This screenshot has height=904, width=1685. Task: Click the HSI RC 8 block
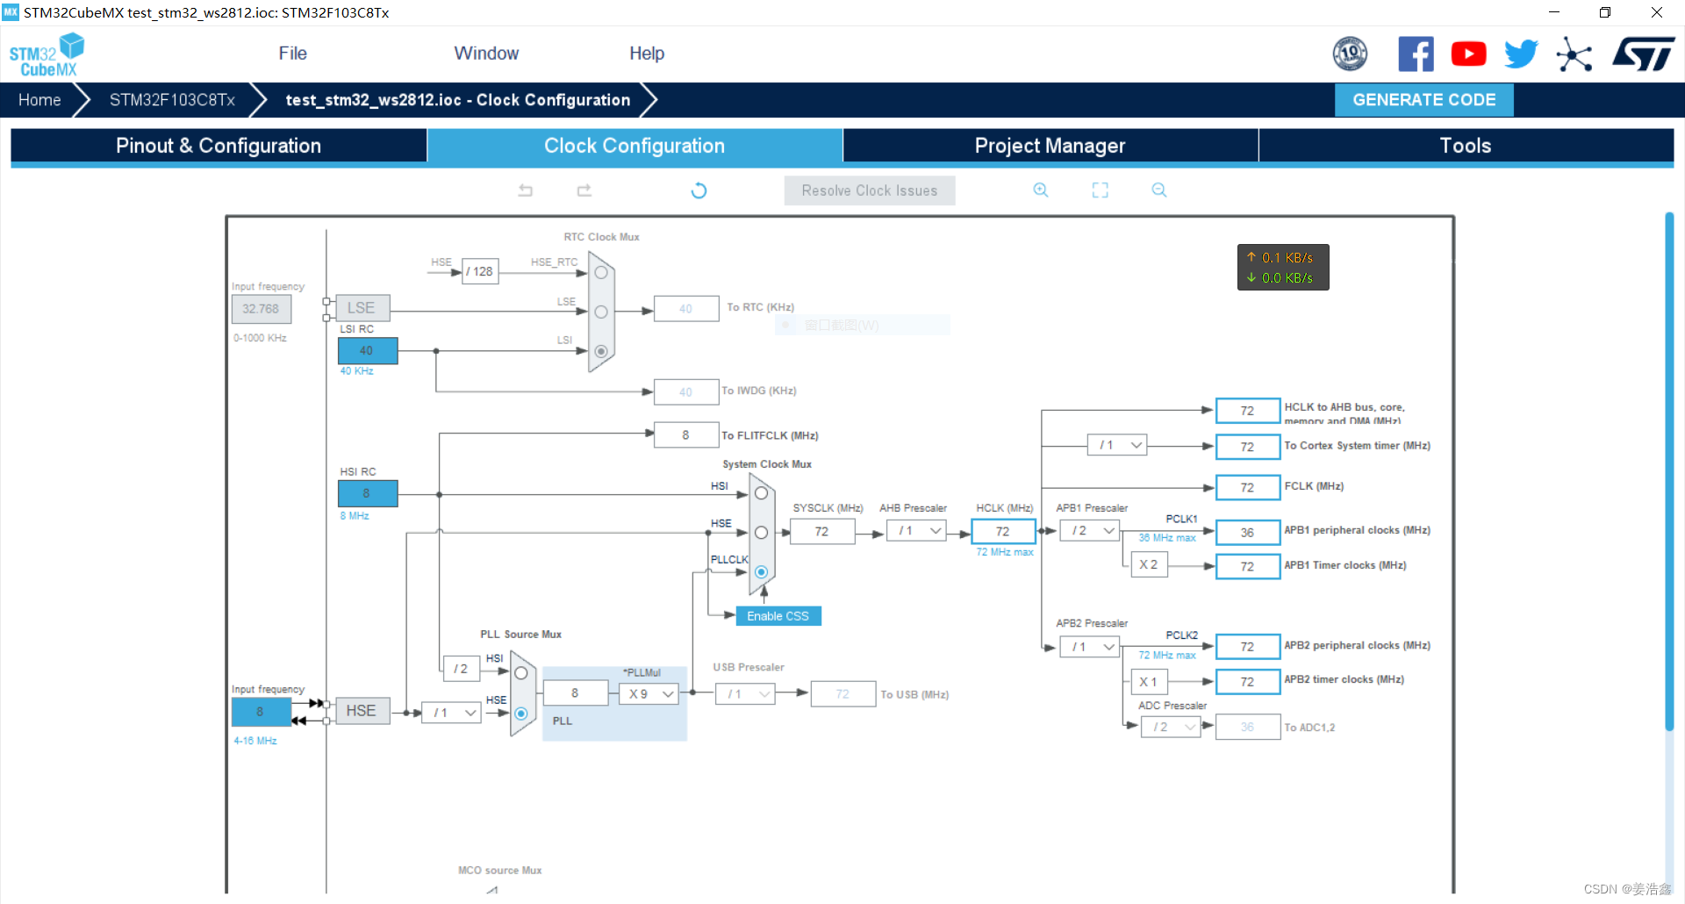point(367,493)
